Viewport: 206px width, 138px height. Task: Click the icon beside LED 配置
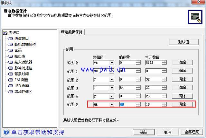[11, 86]
